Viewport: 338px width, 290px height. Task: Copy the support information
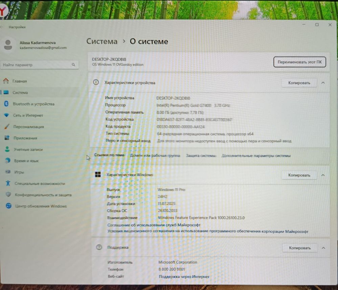(300, 248)
